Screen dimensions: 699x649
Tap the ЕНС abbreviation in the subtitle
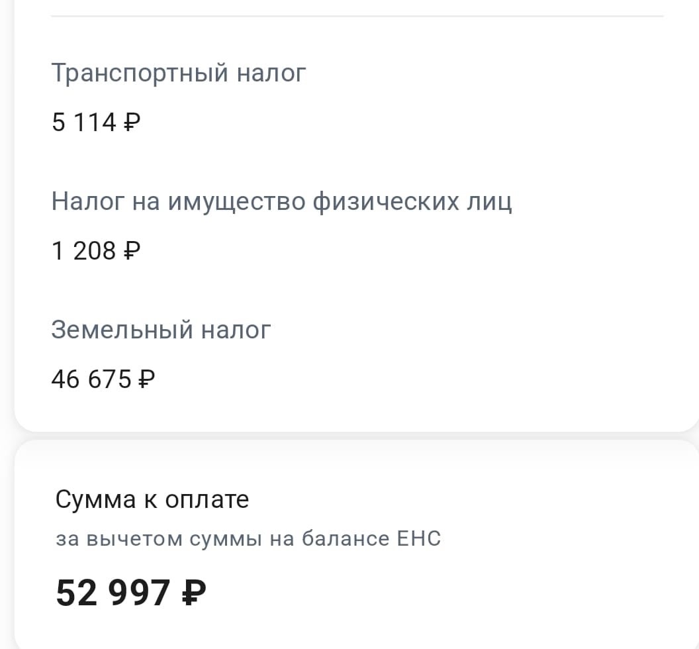pyautogui.click(x=418, y=539)
